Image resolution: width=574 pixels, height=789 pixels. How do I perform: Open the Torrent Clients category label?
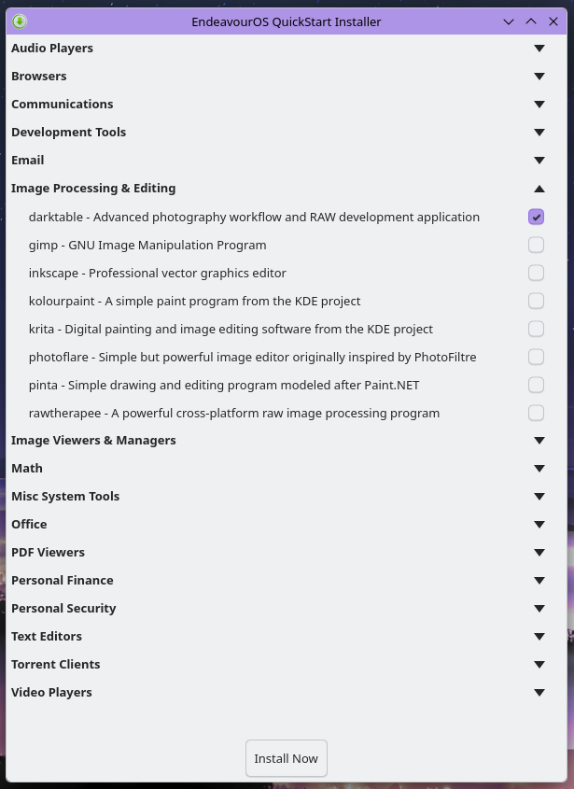55,665
